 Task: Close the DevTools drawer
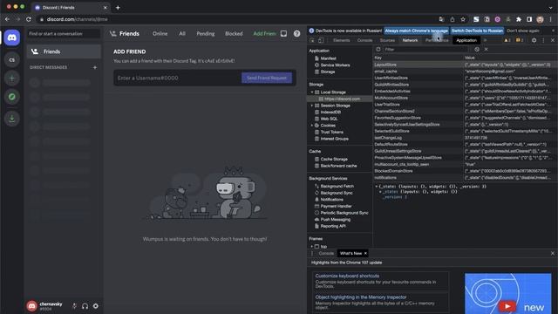[x=552, y=254]
